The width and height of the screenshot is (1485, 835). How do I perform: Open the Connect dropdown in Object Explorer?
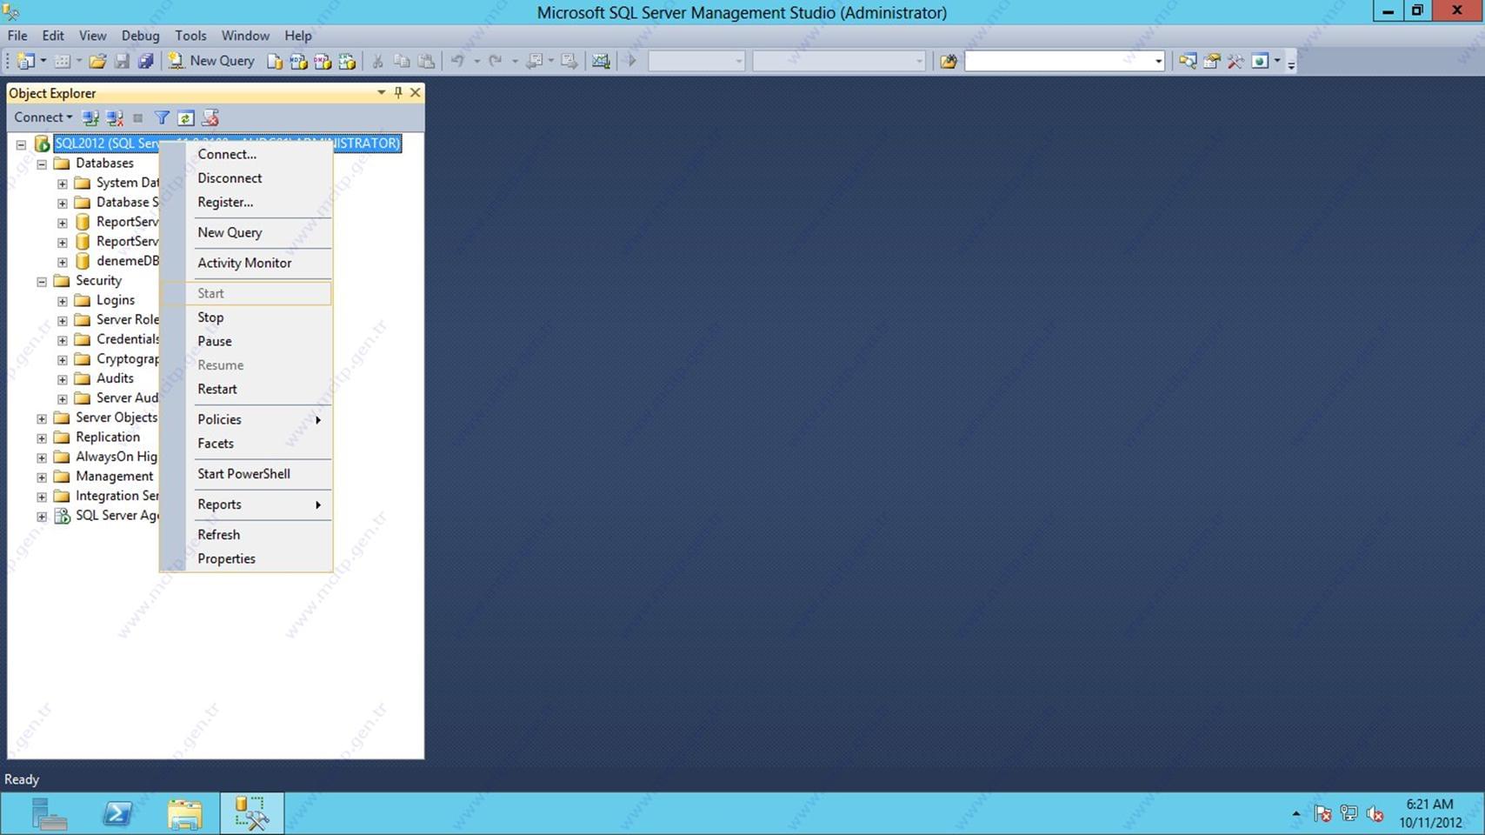tap(43, 117)
